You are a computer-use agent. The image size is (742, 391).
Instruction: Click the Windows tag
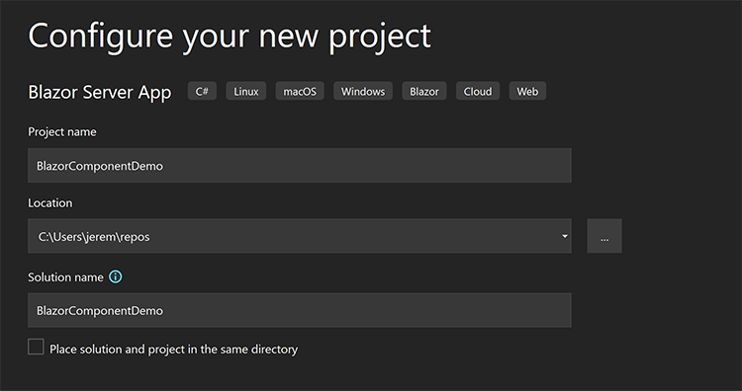[x=363, y=91]
